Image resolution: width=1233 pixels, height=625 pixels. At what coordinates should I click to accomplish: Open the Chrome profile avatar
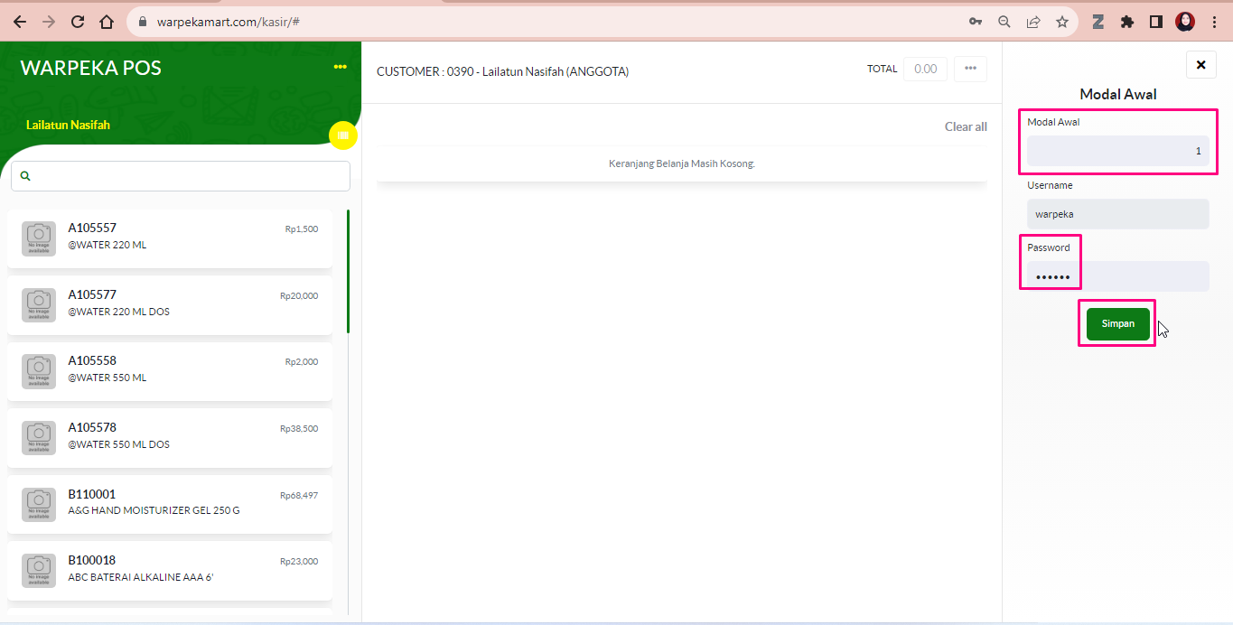coord(1185,22)
